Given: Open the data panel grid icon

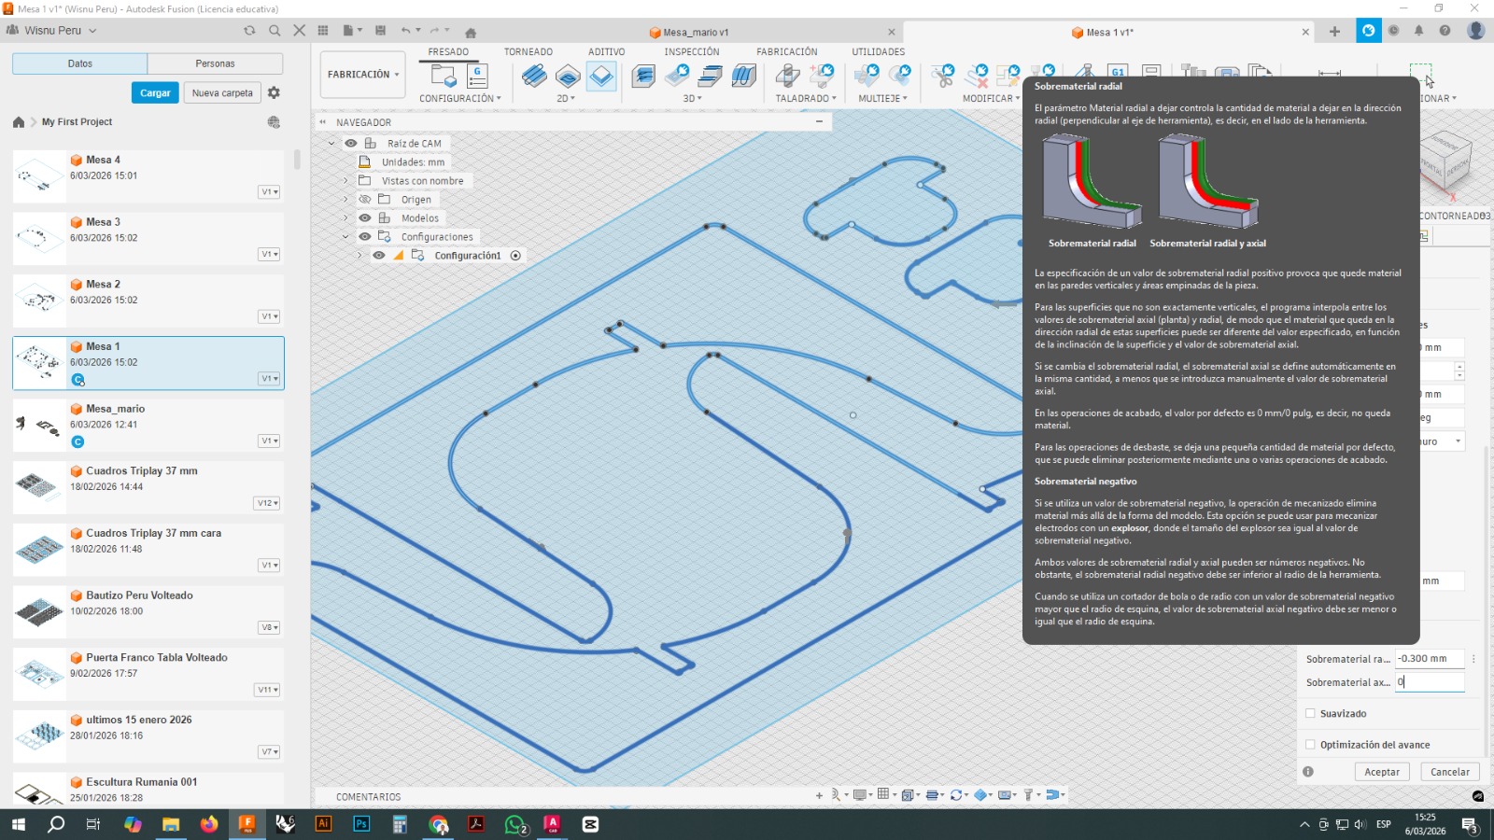Looking at the screenshot, I should coord(320,31).
